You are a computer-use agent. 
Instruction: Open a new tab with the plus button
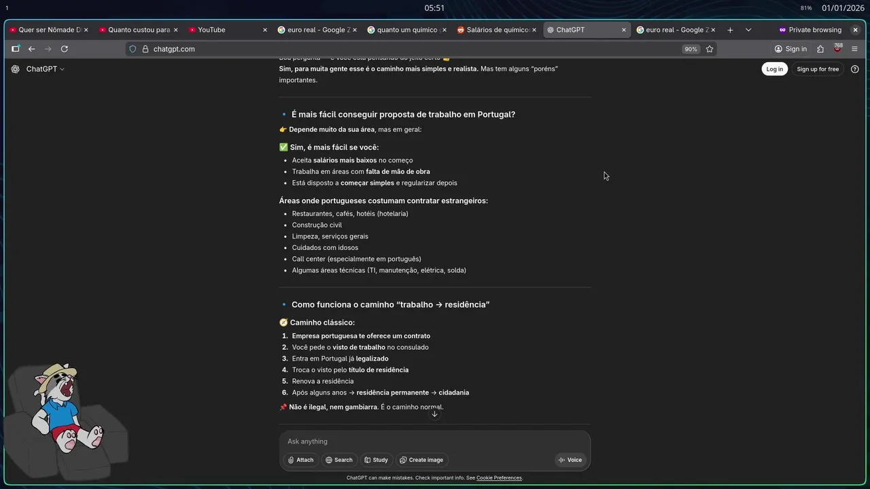tap(730, 30)
